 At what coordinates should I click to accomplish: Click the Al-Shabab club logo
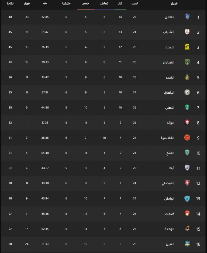click(187, 32)
